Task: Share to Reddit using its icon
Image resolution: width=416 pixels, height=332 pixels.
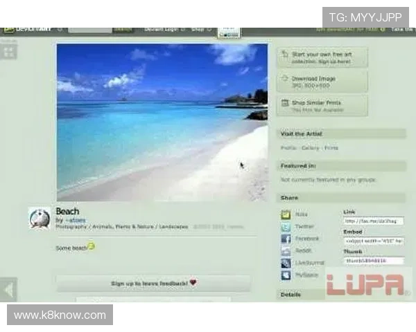Action: (x=286, y=250)
